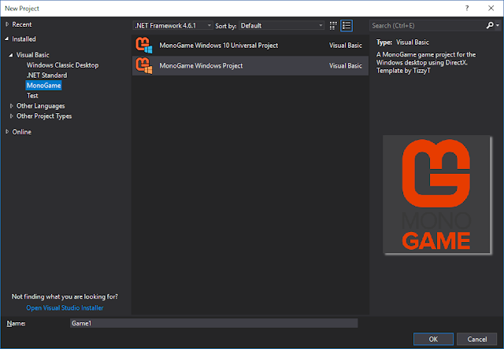
Task: Select Windows Classic Desktop category
Action: coord(63,65)
